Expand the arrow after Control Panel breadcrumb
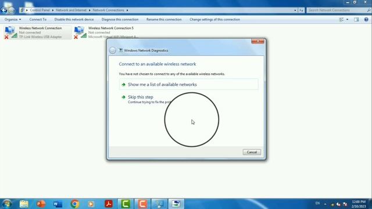 click(53, 10)
